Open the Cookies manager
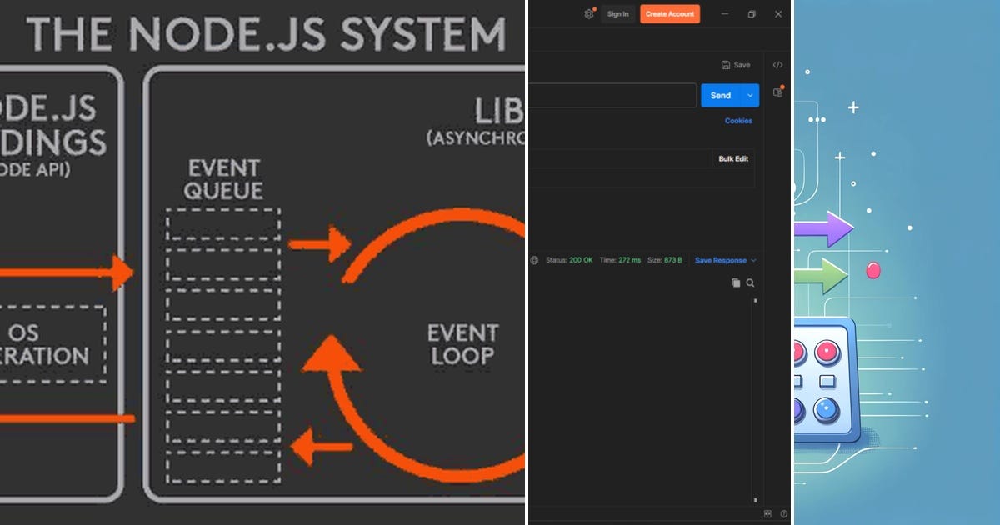The height and width of the screenshot is (525, 1000). point(737,121)
